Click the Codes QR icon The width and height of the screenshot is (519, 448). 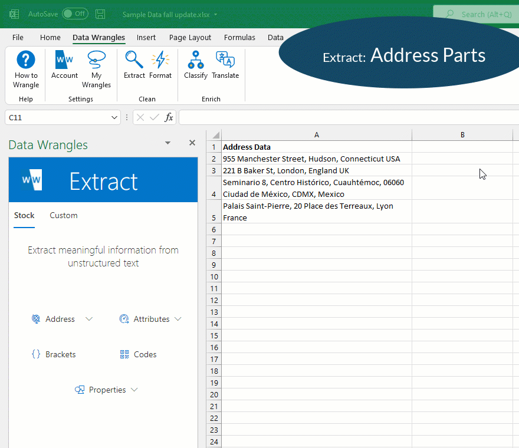pyautogui.click(x=124, y=354)
